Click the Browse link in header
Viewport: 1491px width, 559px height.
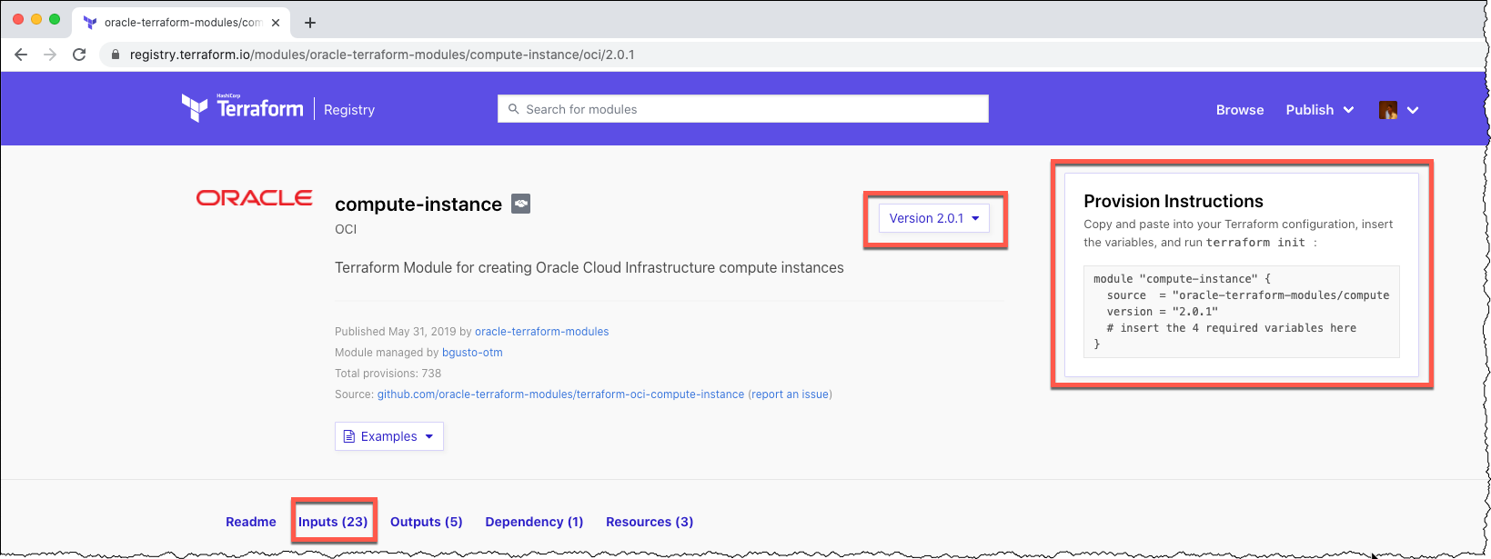pos(1240,110)
